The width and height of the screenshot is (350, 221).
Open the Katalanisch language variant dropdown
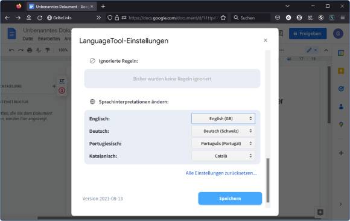(223, 156)
